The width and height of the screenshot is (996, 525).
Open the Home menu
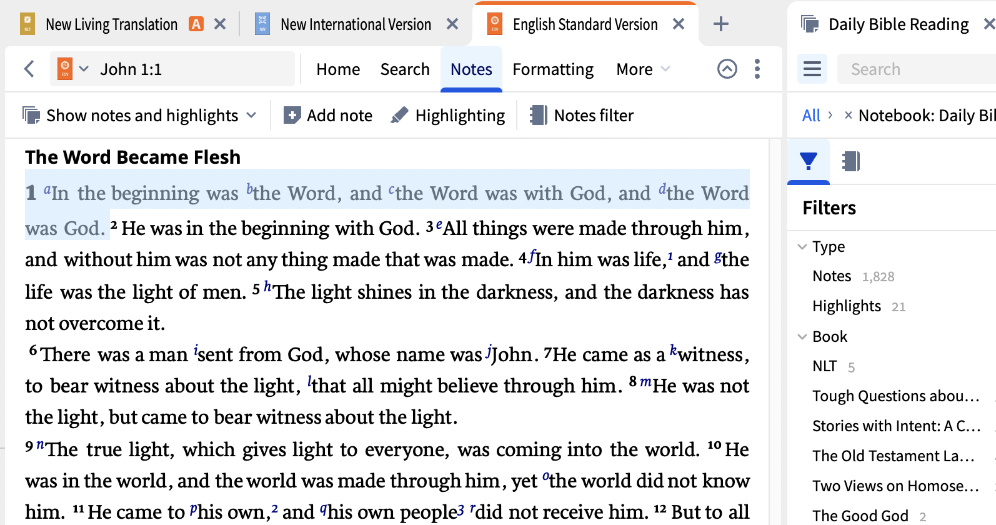click(338, 69)
